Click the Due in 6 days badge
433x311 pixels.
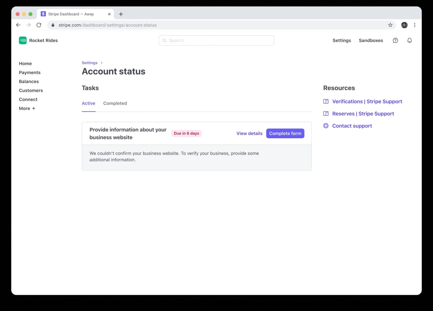click(x=186, y=133)
